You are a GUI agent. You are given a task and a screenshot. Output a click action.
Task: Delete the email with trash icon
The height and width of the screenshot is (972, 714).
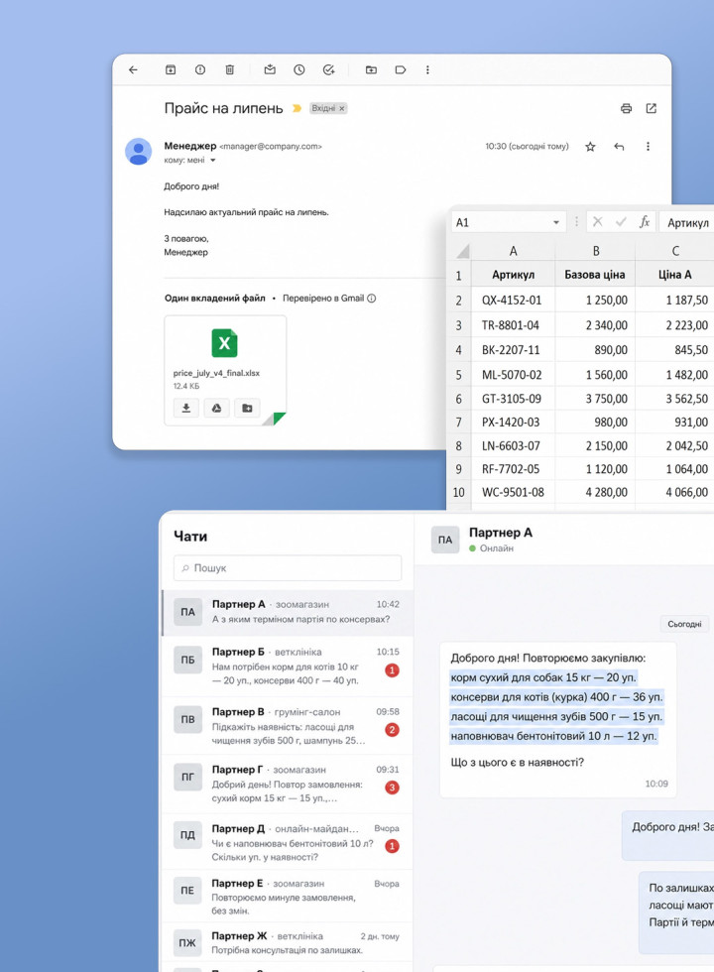pyautogui.click(x=229, y=70)
